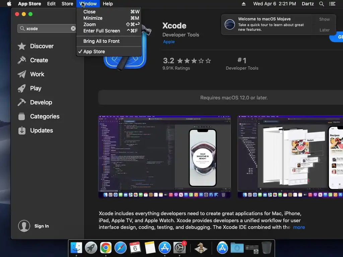Click the 3.2 star rating

pyautogui.click(x=187, y=61)
